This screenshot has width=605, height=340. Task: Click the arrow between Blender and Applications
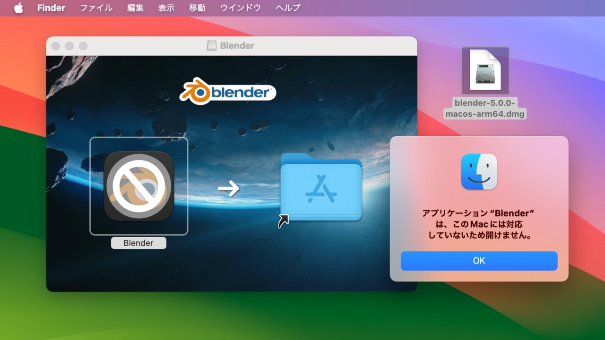(x=228, y=188)
